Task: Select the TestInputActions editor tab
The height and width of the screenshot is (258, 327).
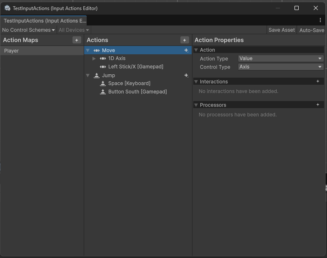Action: click(x=43, y=20)
